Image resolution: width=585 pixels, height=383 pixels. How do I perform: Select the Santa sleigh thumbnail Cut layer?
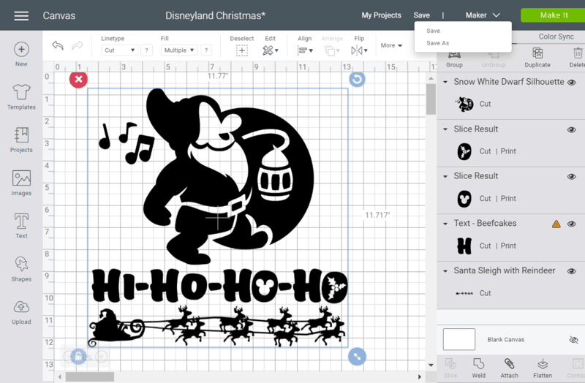tap(464, 293)
